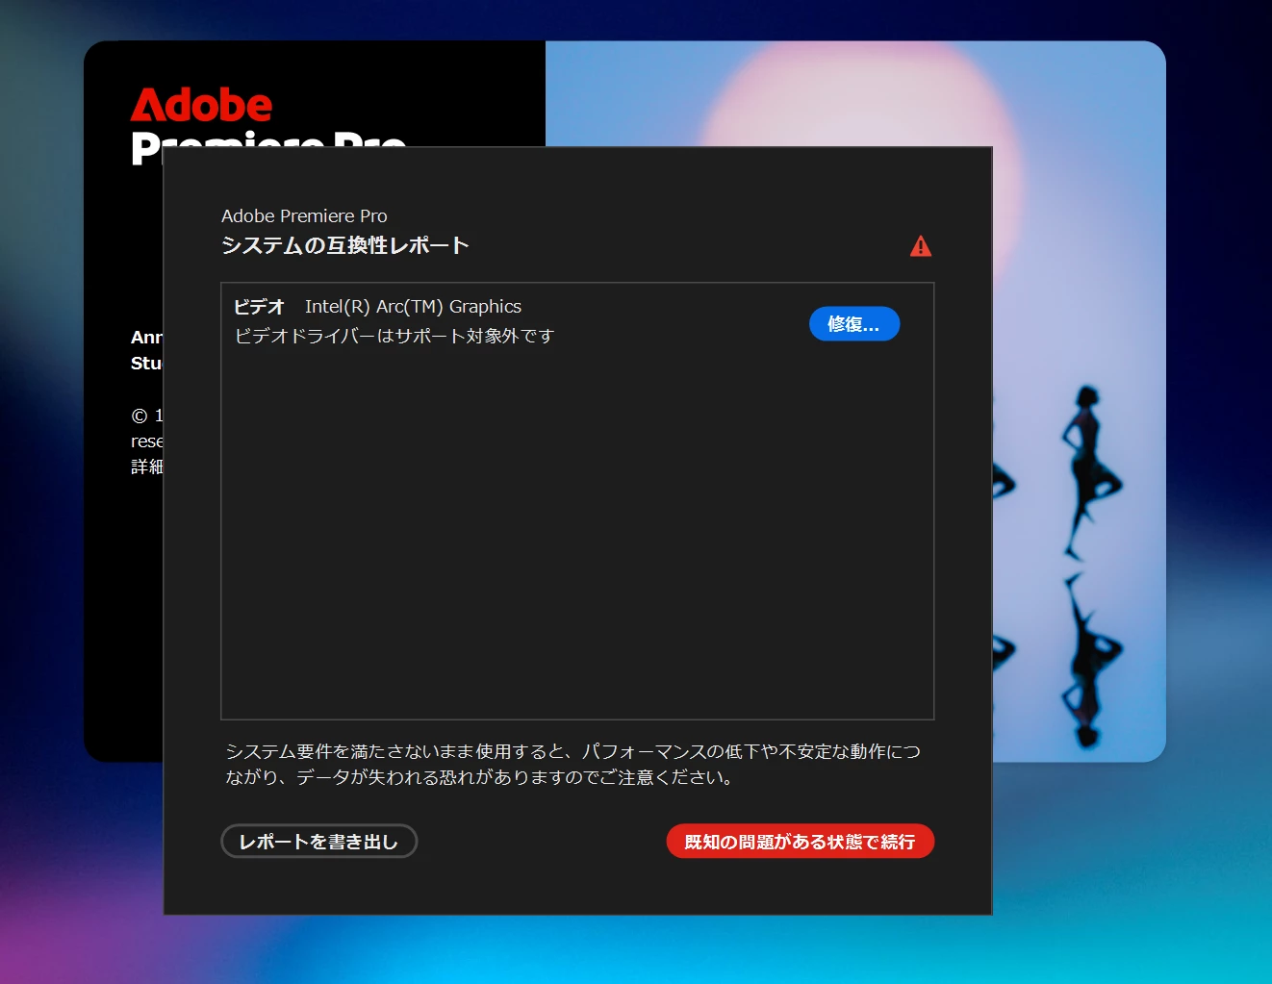1272x984 pixels.
Task: Click レポートを書き出し export report button
Action: tap(319, 842)
